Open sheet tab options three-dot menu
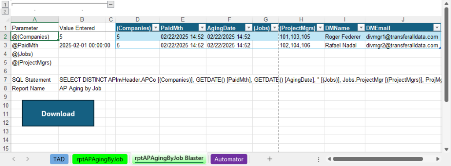Image resolution: width=451 pixels, height=166 pixels. click(x=319, y=159)
